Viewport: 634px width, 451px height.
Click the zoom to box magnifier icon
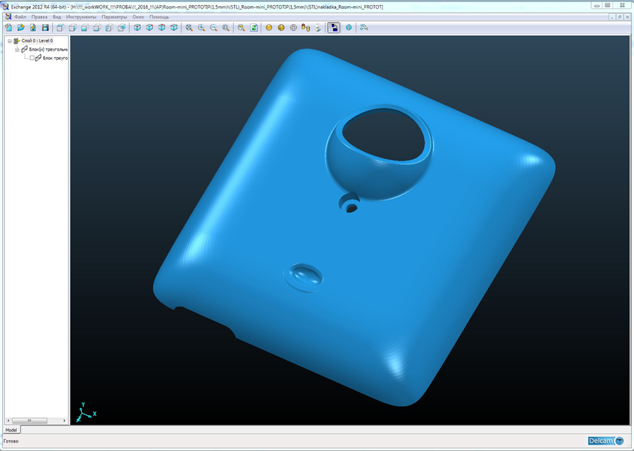[226, 27]
